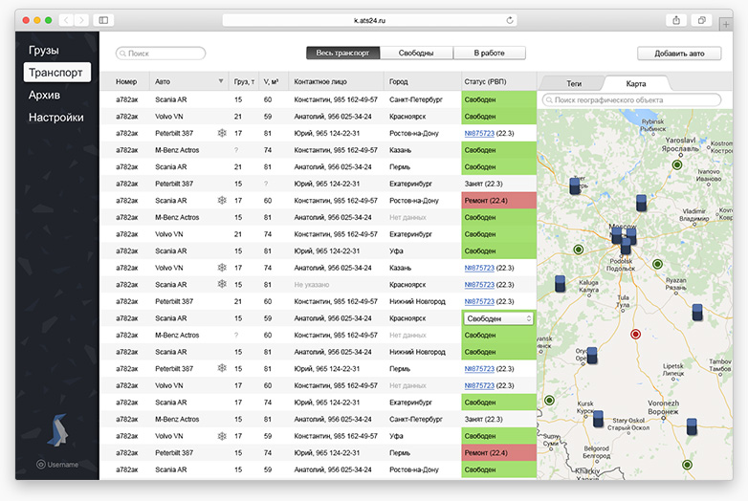This screenshot has width=748, height=501.
Task: Select the green marker west of Kursk
Action: (550, 400)
